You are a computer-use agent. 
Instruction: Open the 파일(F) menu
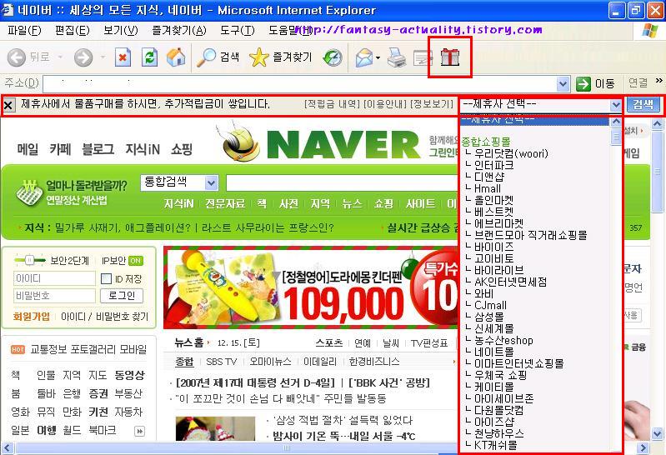24,31
